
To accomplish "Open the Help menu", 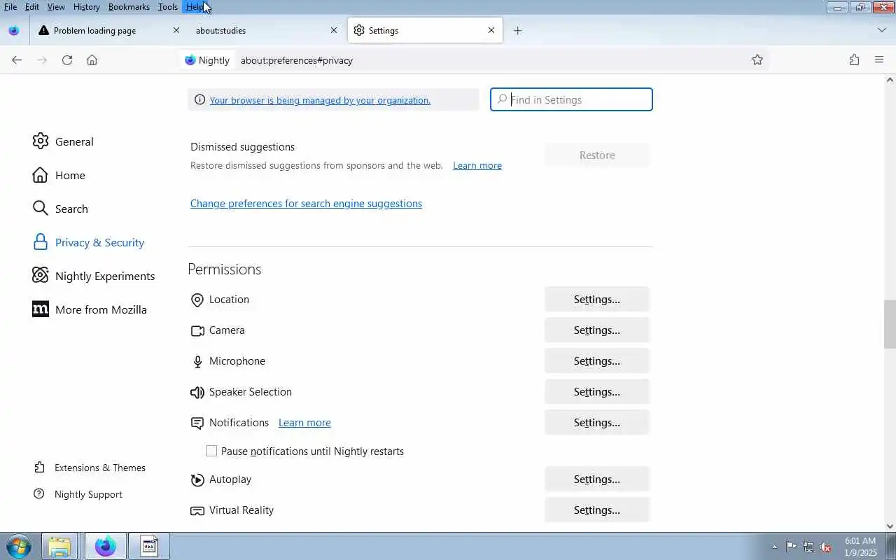I will coord(195,7).
